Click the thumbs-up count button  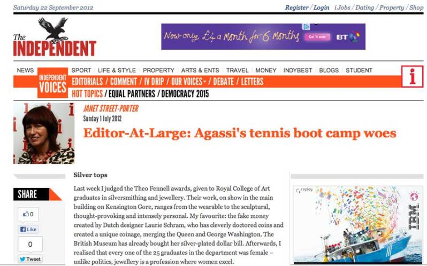click(x=28, y=214)
